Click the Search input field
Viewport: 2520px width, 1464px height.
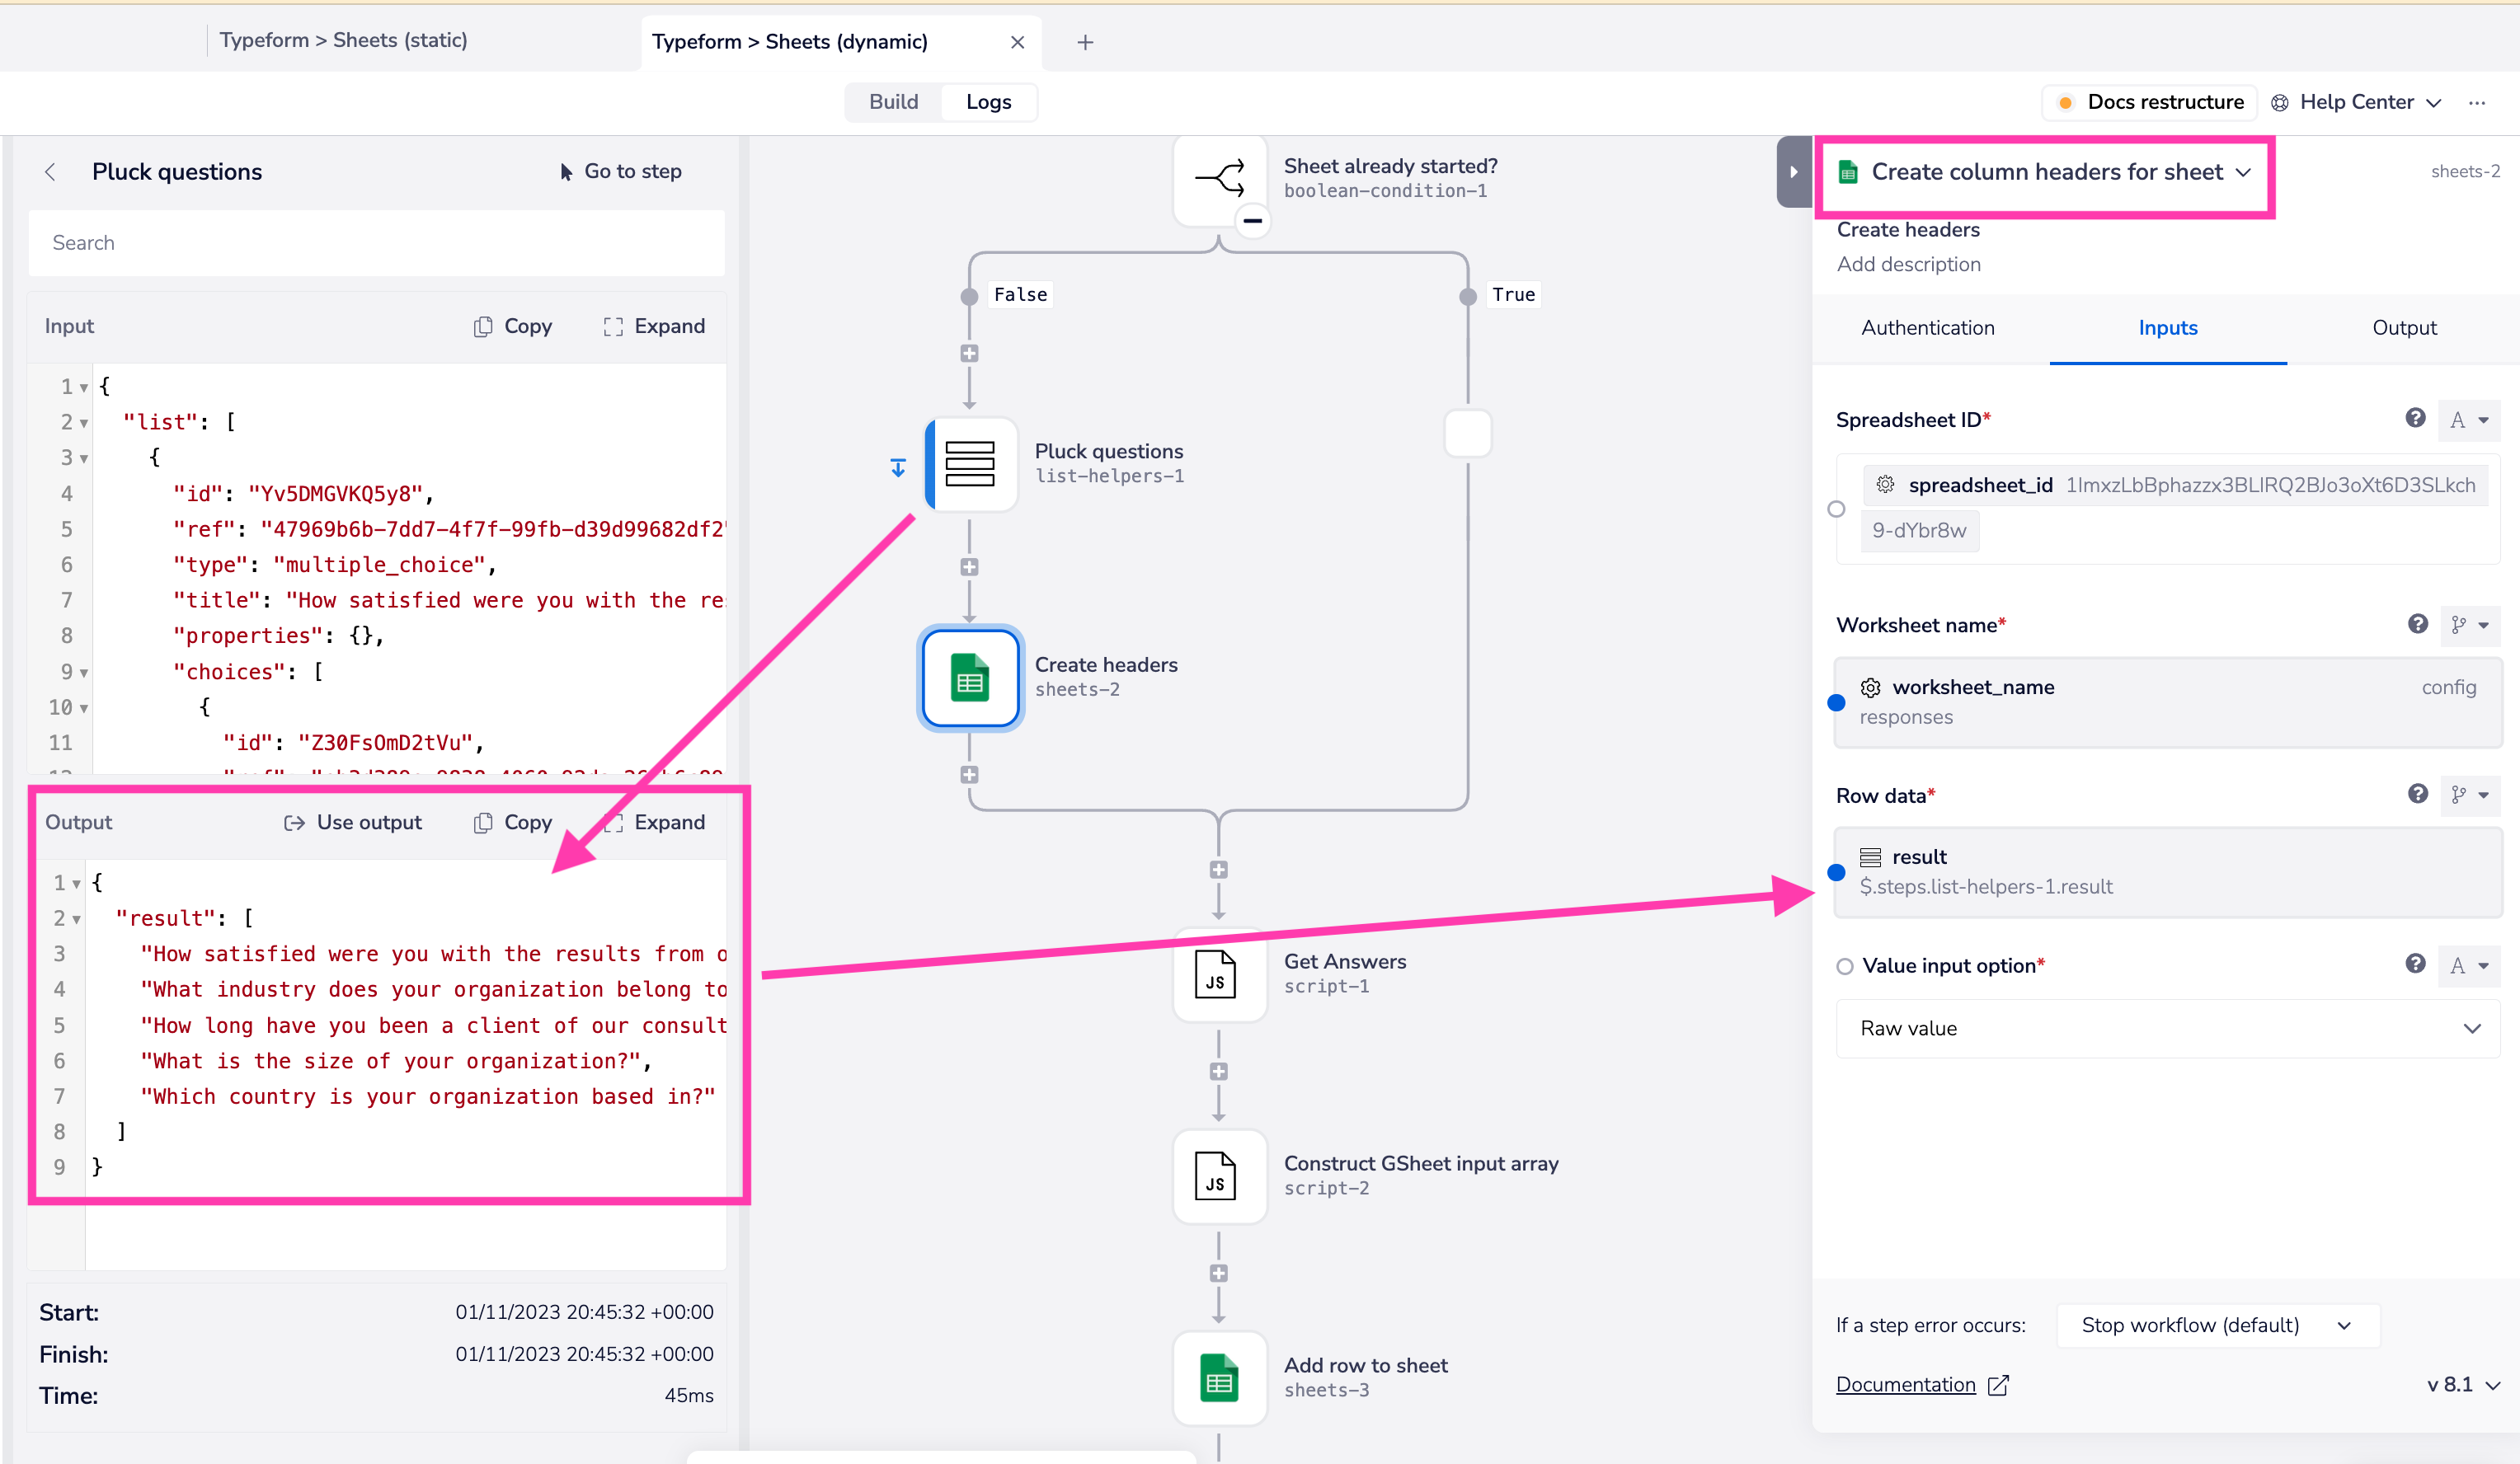click(x=377, y=243)
